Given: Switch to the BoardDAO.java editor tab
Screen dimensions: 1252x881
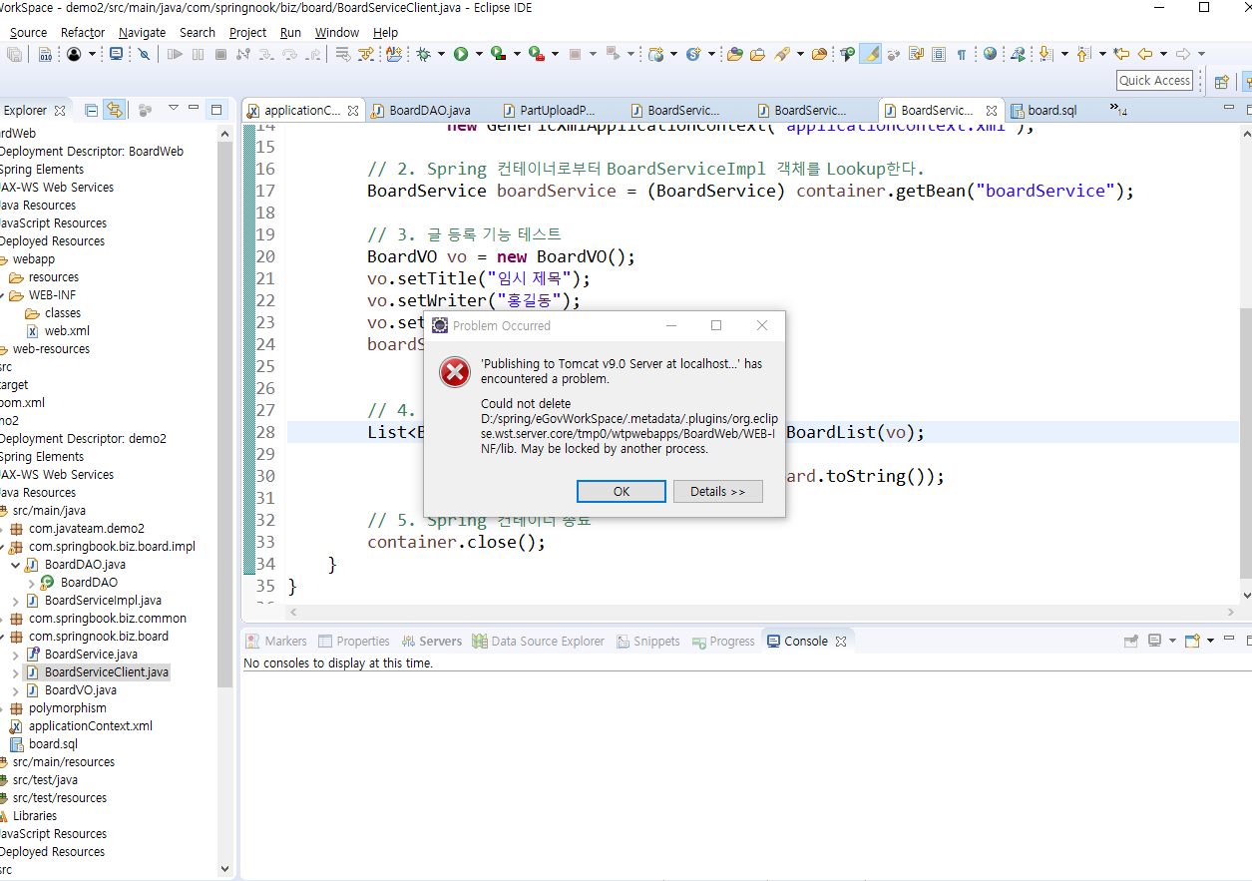Looking at the screenshot, I should (x=429, y=111).
